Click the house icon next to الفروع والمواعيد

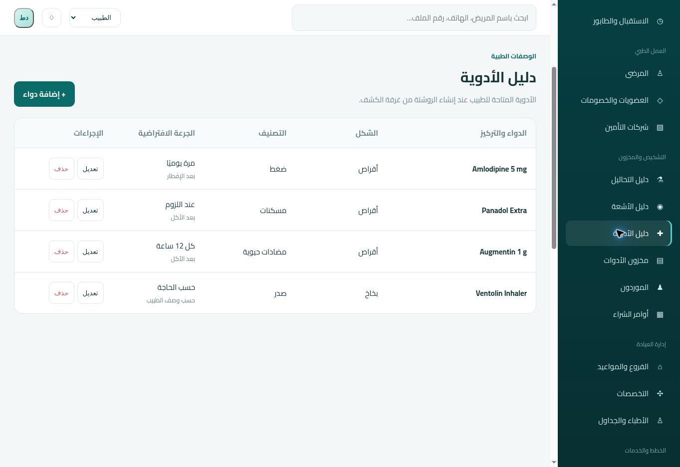[x=660, y=367]
